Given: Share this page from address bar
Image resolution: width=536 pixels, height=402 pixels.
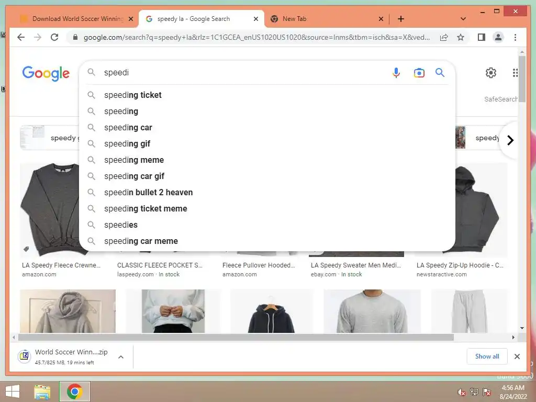Looking at the screenshot, I should [444, 37].
